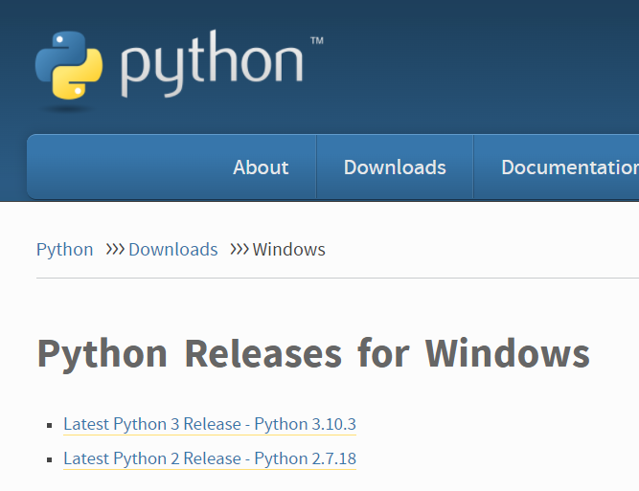
Task: Open Latest Python 2 Release - Python 2.7.18
Action: click(x=210, y=458)
